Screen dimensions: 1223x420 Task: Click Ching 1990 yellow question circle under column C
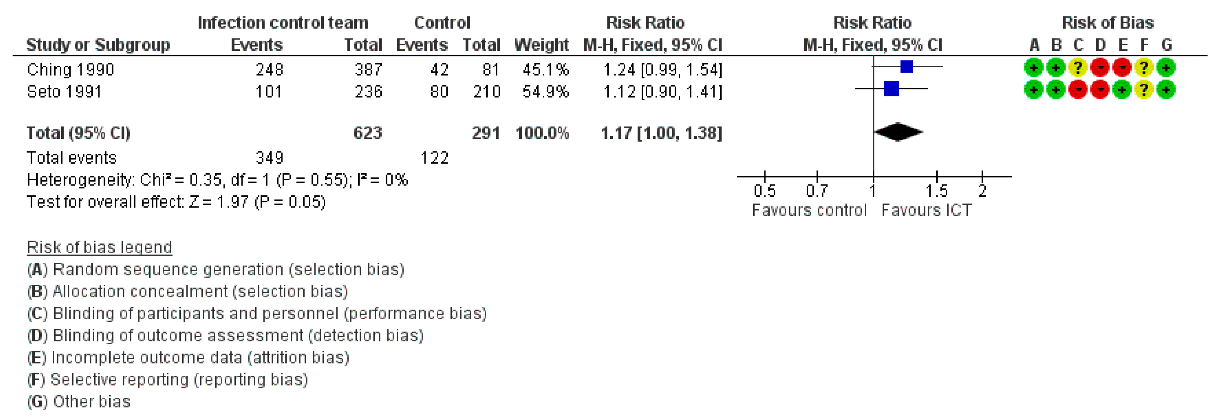pos(1078,68)
